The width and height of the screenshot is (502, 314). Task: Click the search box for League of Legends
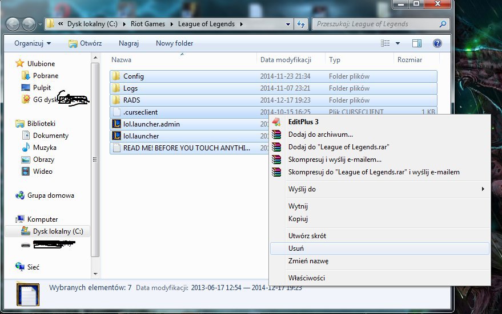tap(380, 24)
